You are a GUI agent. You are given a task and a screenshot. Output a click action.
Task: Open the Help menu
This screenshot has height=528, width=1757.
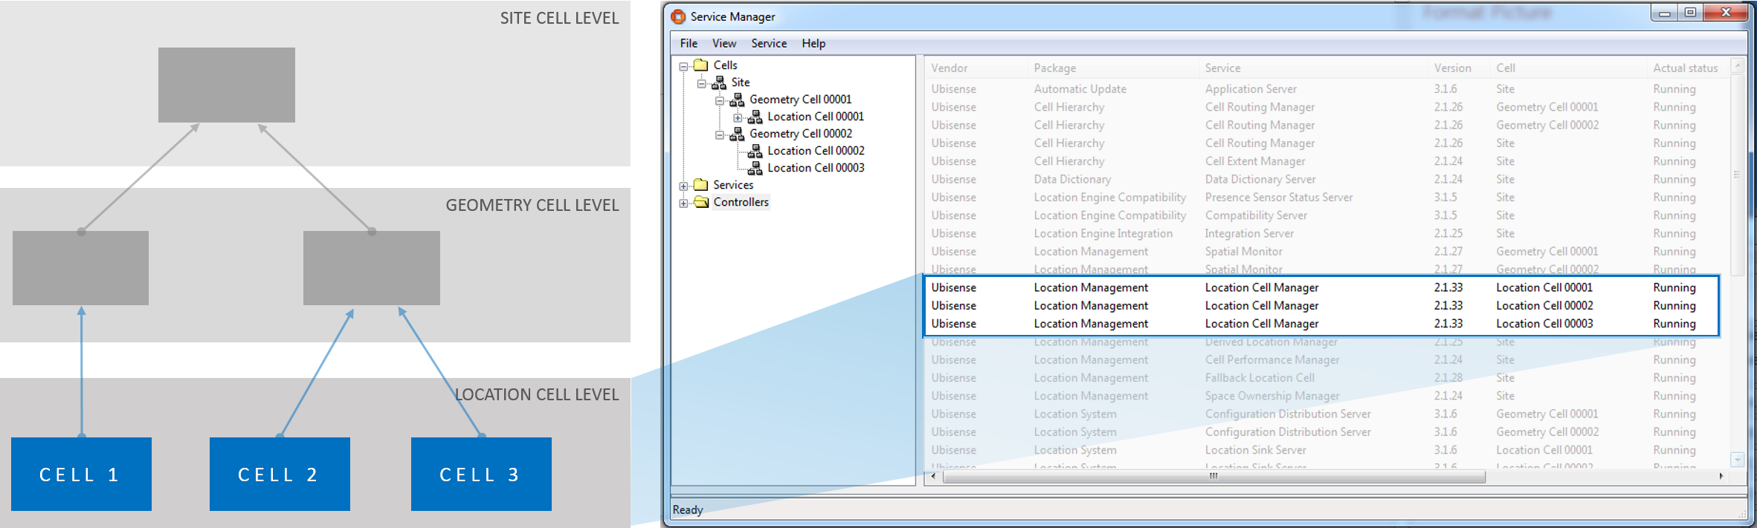coord(813,43)
